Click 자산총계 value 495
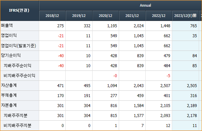This screenshot has width=202, height=131. click(87, 86)
